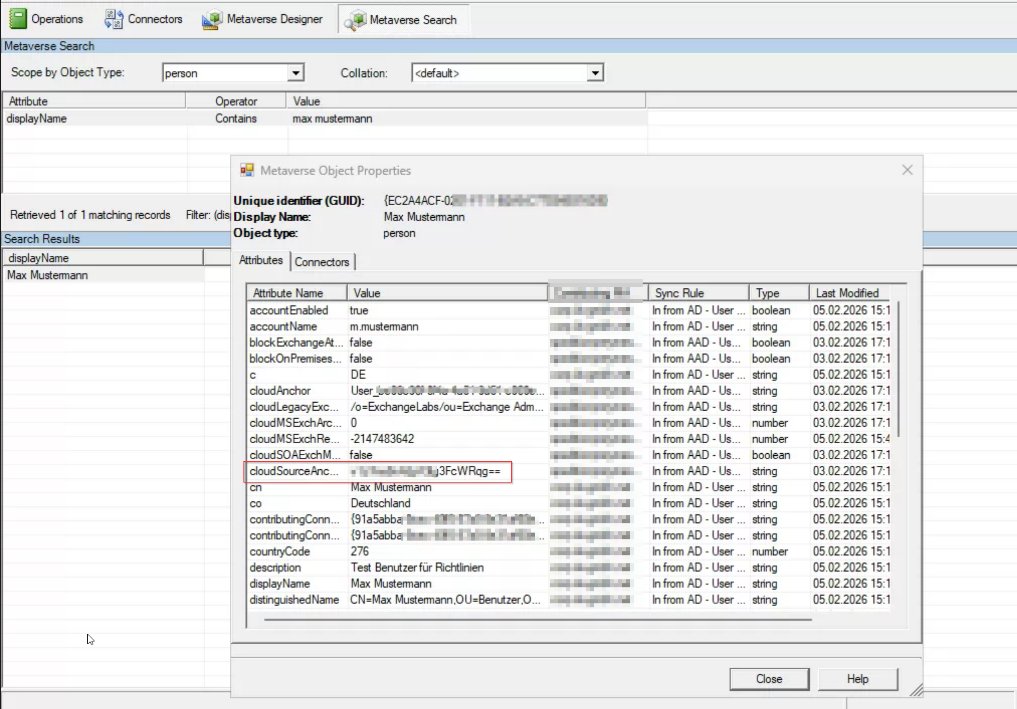The width and height of the screenshot is (1017, 709).
Task: Click the horizontal scrollbar under attributes
Action: (x=537, y=620)
